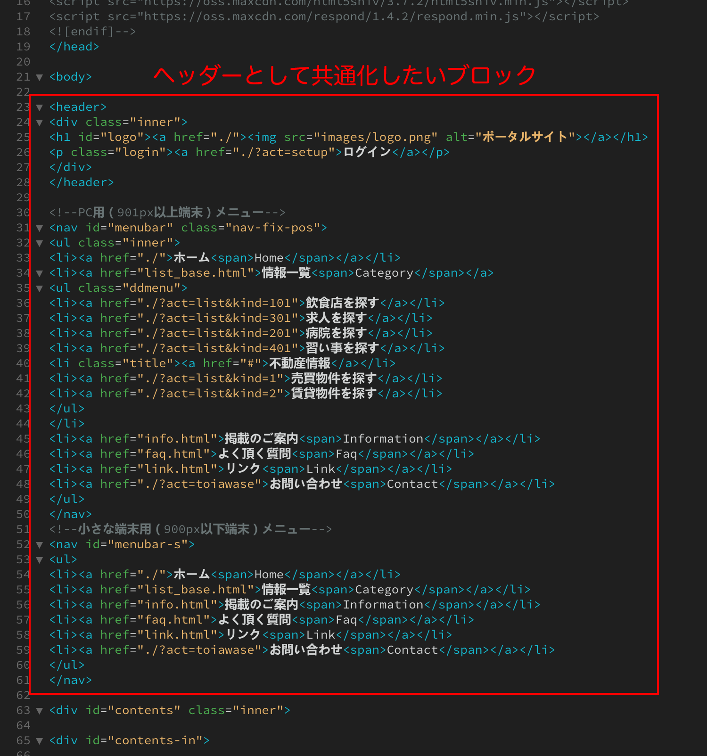Click the 飲食店を探す text
The image size is (707, 756).
342,303
